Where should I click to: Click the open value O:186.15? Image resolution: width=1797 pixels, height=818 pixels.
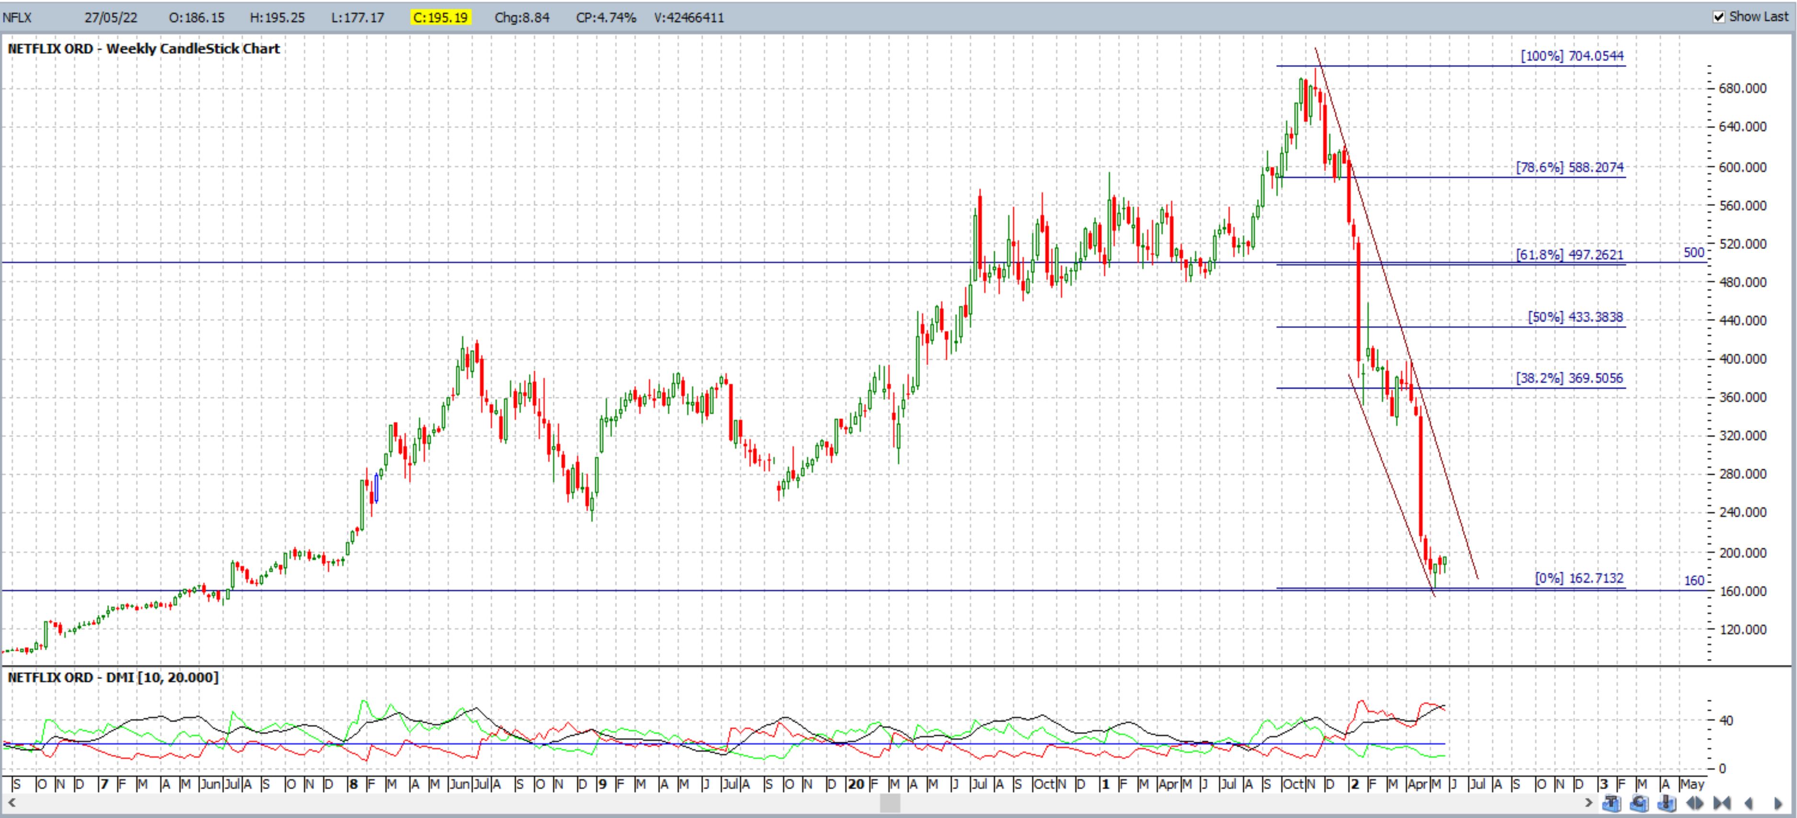(197, 17)
